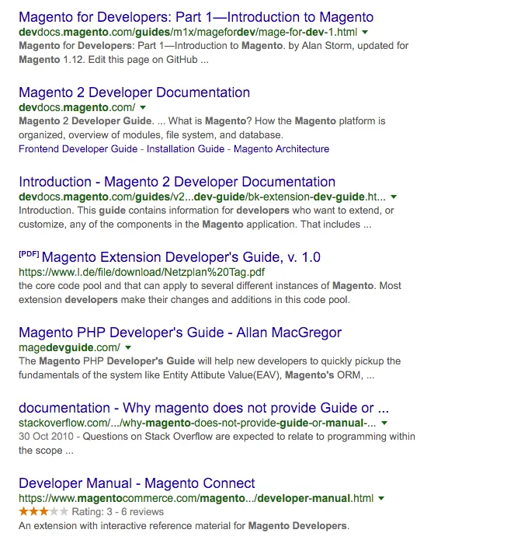Viewport: 528px width, 547px height.
Task: Open the Installation Guide sitelink
Action: pos(186,149)
